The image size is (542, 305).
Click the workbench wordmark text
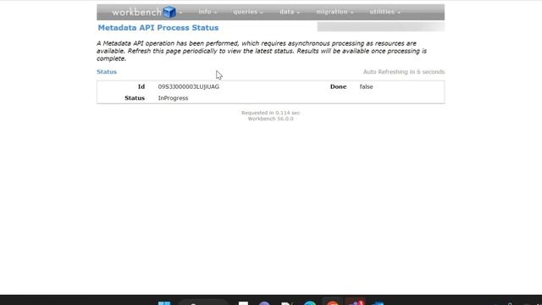pyautogui.click(x=136, y=13)
